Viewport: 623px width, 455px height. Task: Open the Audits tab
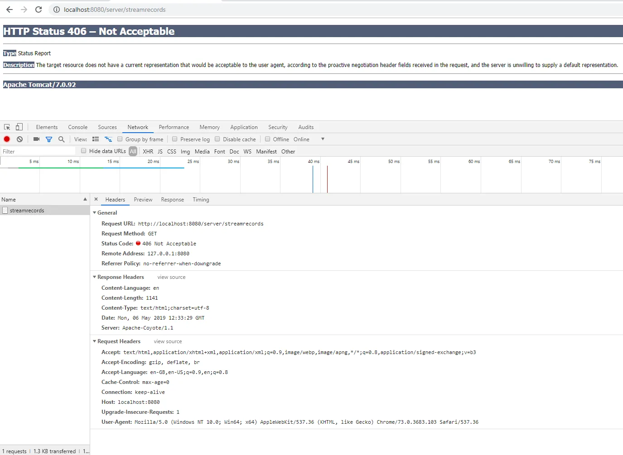coord(306,127)
